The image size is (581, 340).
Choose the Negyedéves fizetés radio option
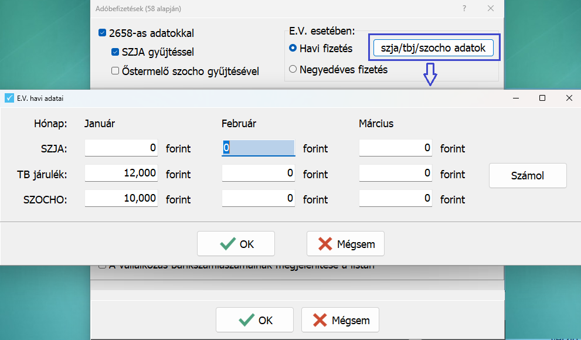(293, 70)
